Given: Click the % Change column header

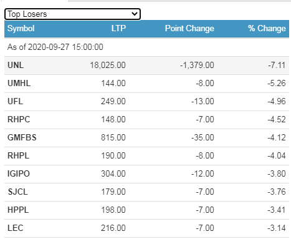Looking at the screenshot, I should point(267,28).
